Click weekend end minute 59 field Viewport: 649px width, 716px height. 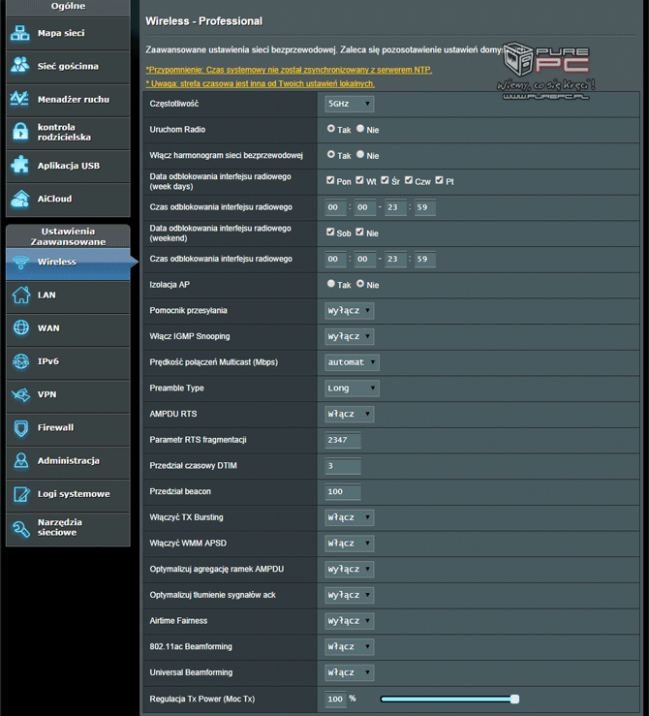point(424,259)
